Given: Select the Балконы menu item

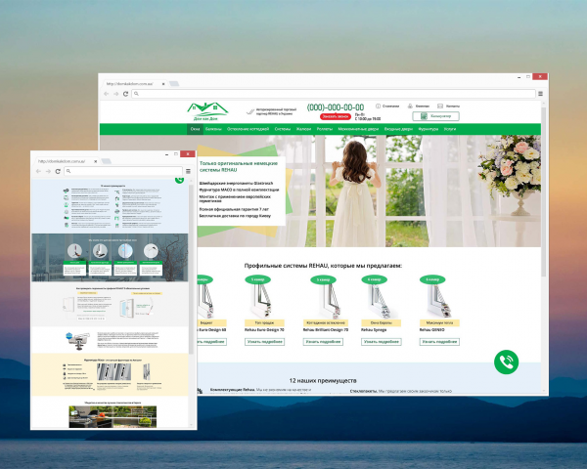Looking at the screenshot, I should click(x=213, y=129).
